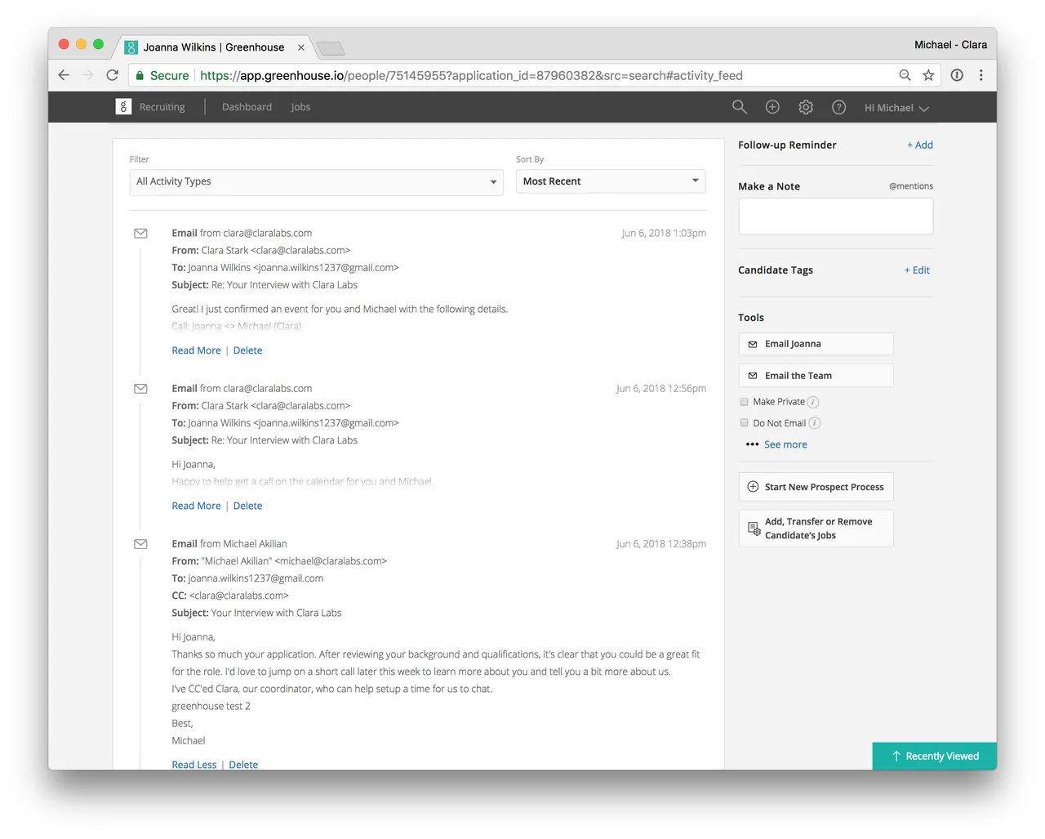
Task: Click the Greenhouse logo icon
Action: 123,107
